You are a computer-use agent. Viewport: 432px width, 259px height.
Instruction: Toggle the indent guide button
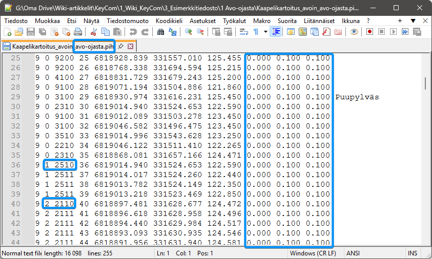276,32
